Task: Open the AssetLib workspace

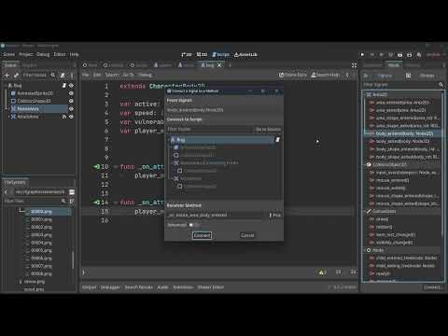Action: (x=245, y=55)
